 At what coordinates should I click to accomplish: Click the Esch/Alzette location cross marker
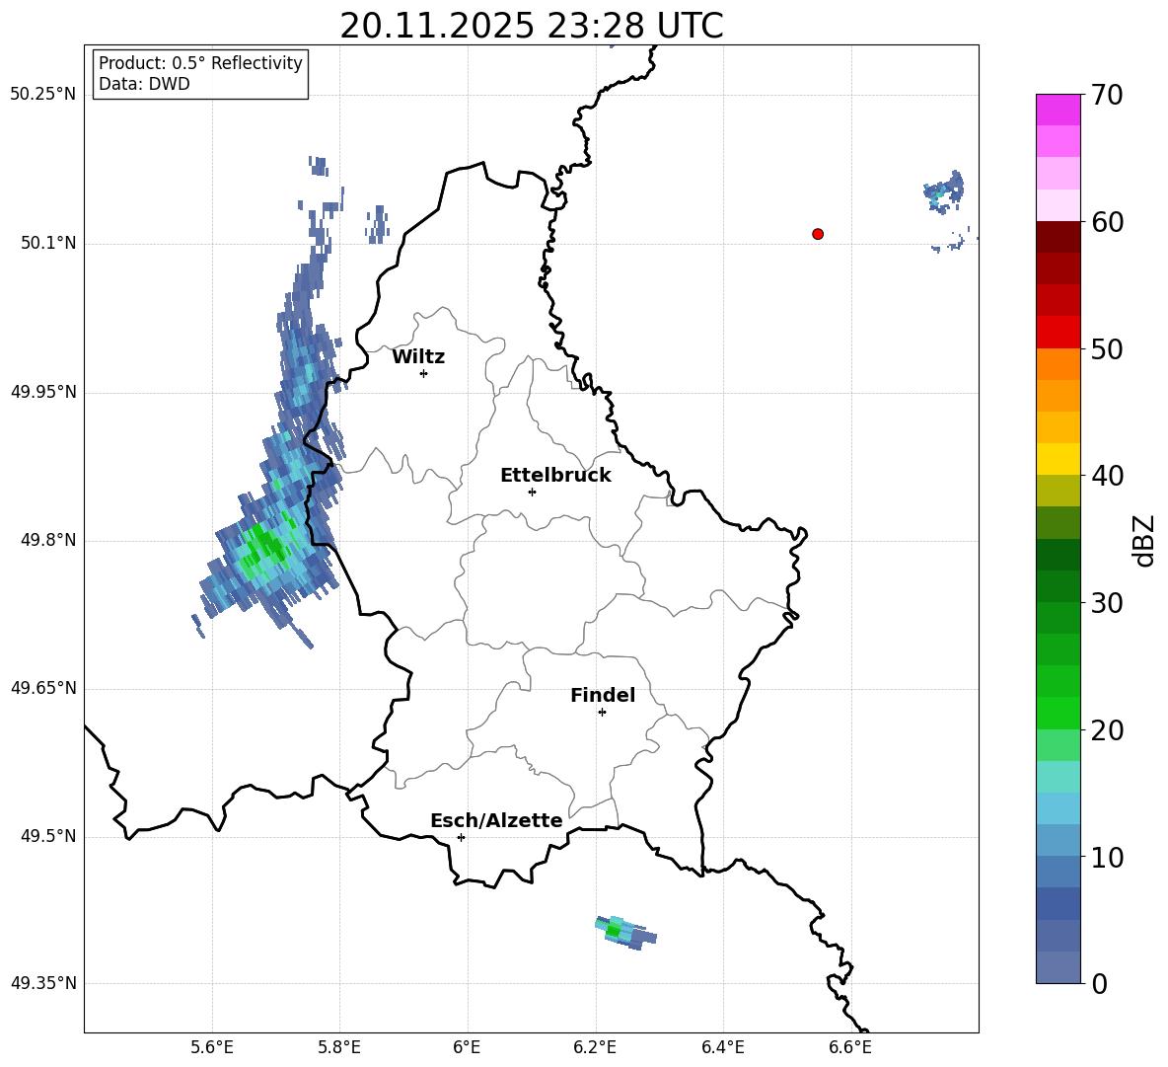tap(461, 837)
